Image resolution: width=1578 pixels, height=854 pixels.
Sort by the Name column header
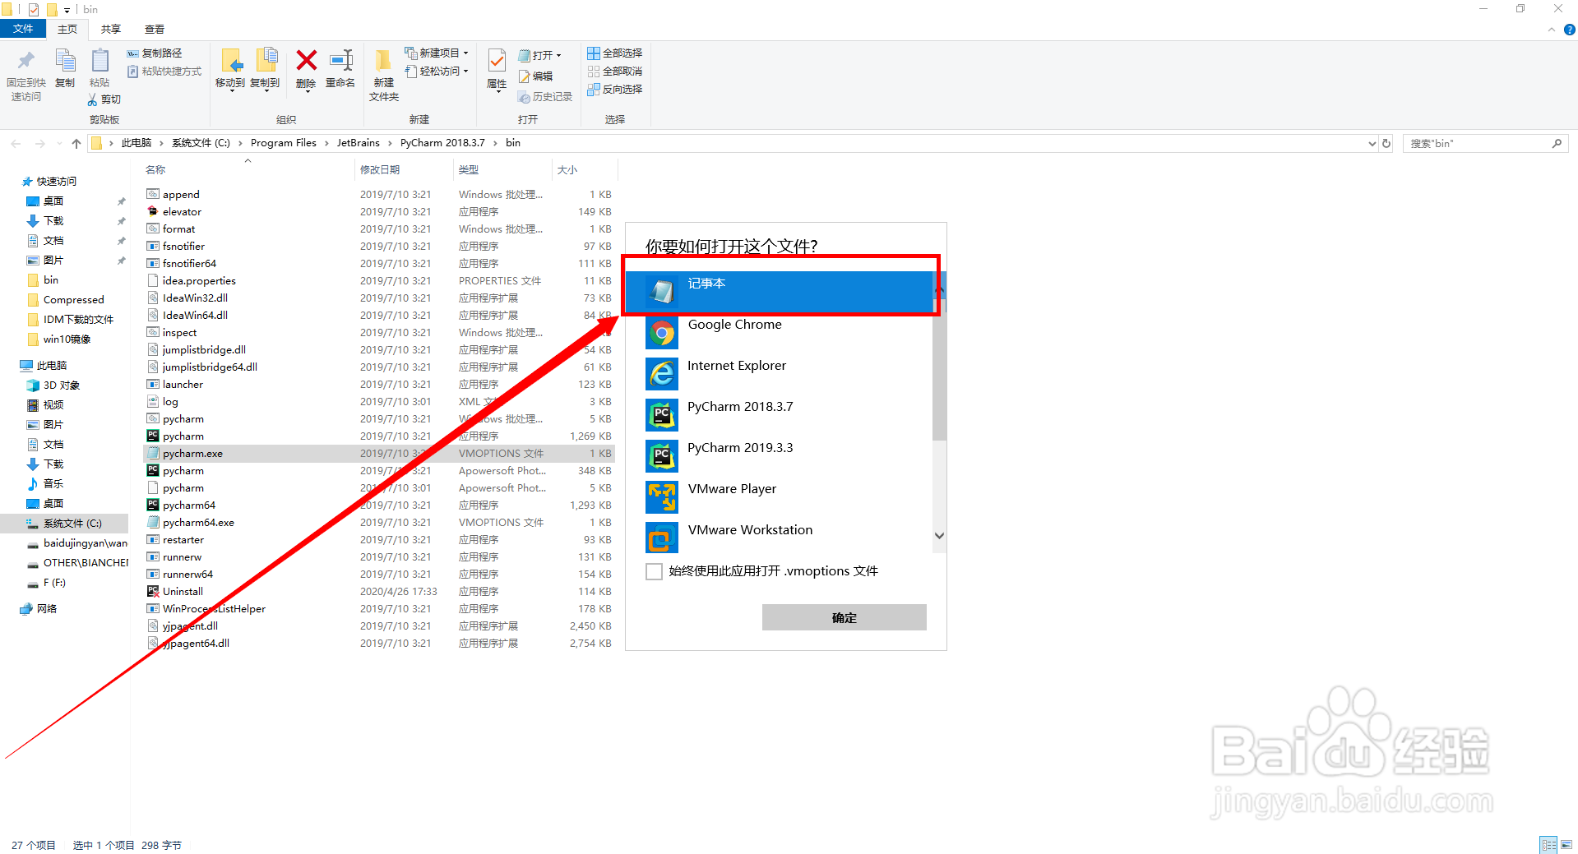coord(248,170)
